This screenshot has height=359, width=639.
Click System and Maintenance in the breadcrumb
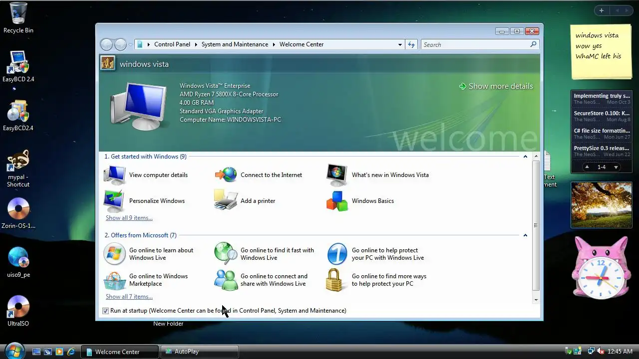[x=235, y=44]
